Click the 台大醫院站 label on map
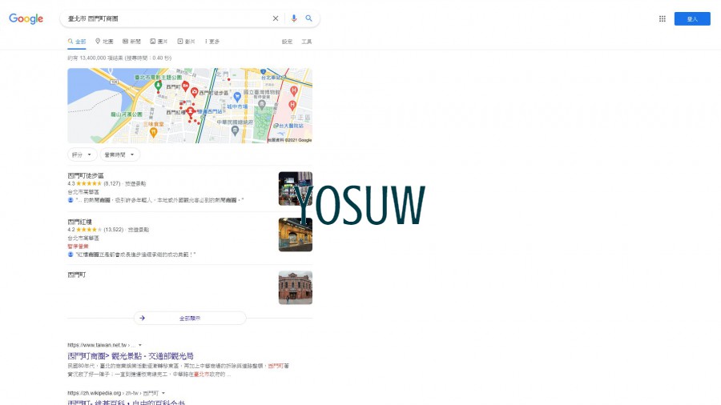Image resolution: width=721 pixels, height=405 pixels. click(292, 126)
